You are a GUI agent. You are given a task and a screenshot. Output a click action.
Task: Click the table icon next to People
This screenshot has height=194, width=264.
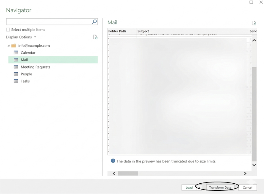click(16, 74)
